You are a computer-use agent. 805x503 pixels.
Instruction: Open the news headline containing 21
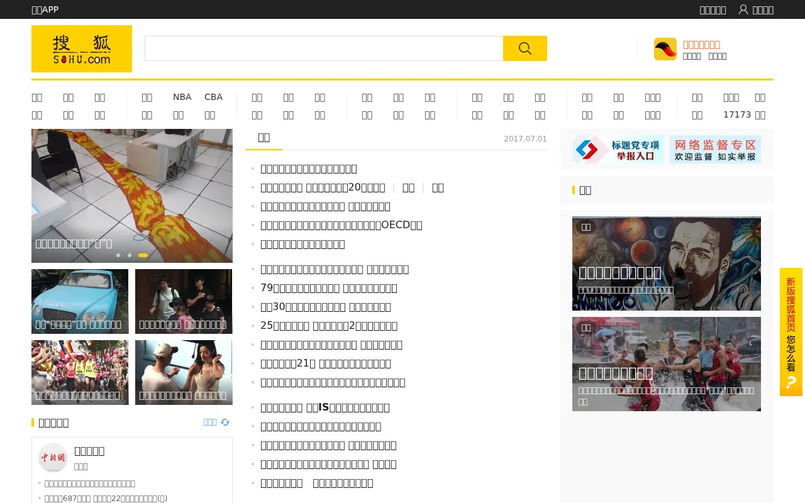click(x=326, y=363)
